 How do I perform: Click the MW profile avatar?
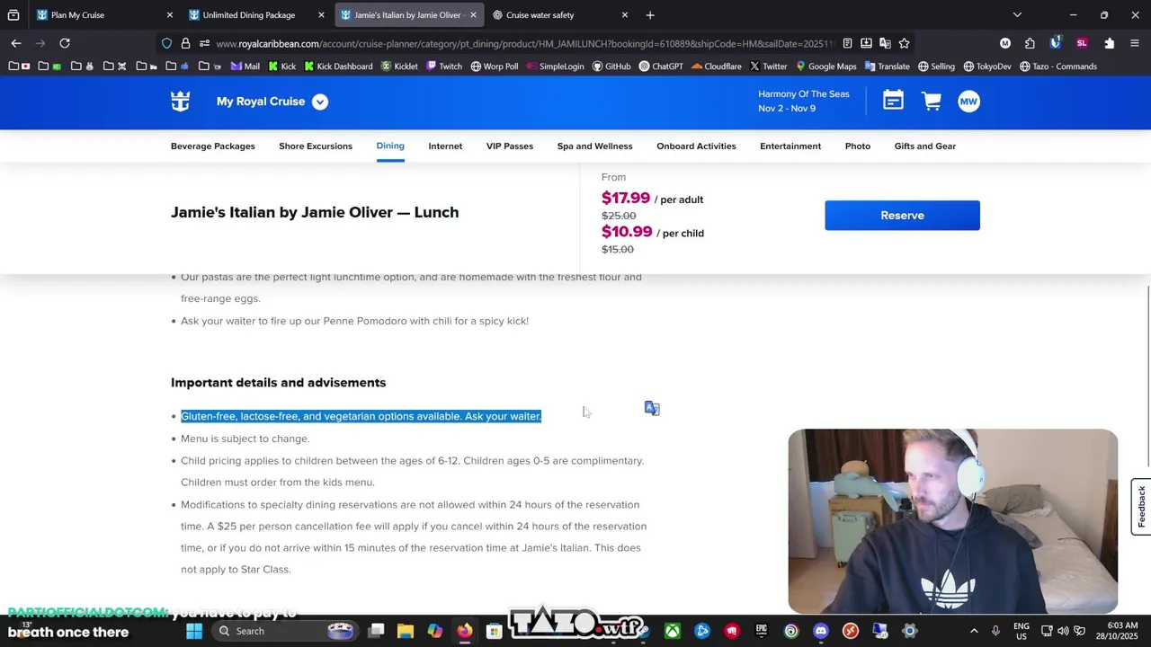tap(968, 102)
